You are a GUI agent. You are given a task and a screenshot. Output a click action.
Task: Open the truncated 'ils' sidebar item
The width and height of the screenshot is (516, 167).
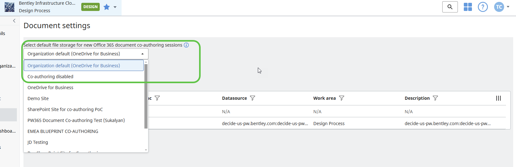click(3, 33)
